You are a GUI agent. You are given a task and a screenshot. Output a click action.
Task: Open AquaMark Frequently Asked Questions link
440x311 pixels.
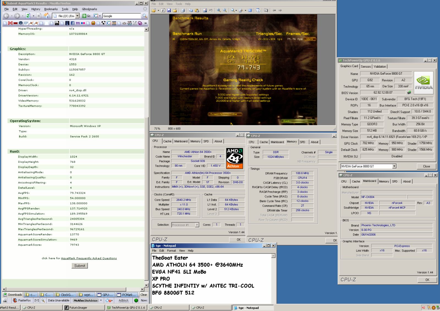(89, 258)
